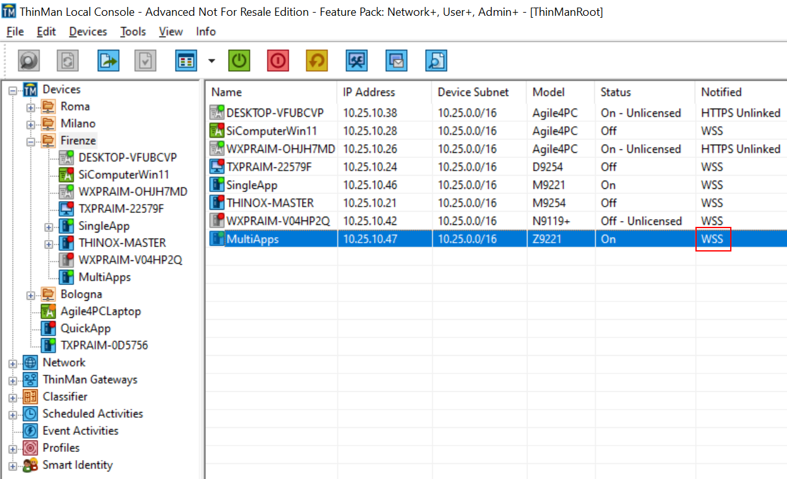The width and height of the screenshot is (787, 479).
Task: Expand the Bologna folder node
Action: (x=30, y=295)
